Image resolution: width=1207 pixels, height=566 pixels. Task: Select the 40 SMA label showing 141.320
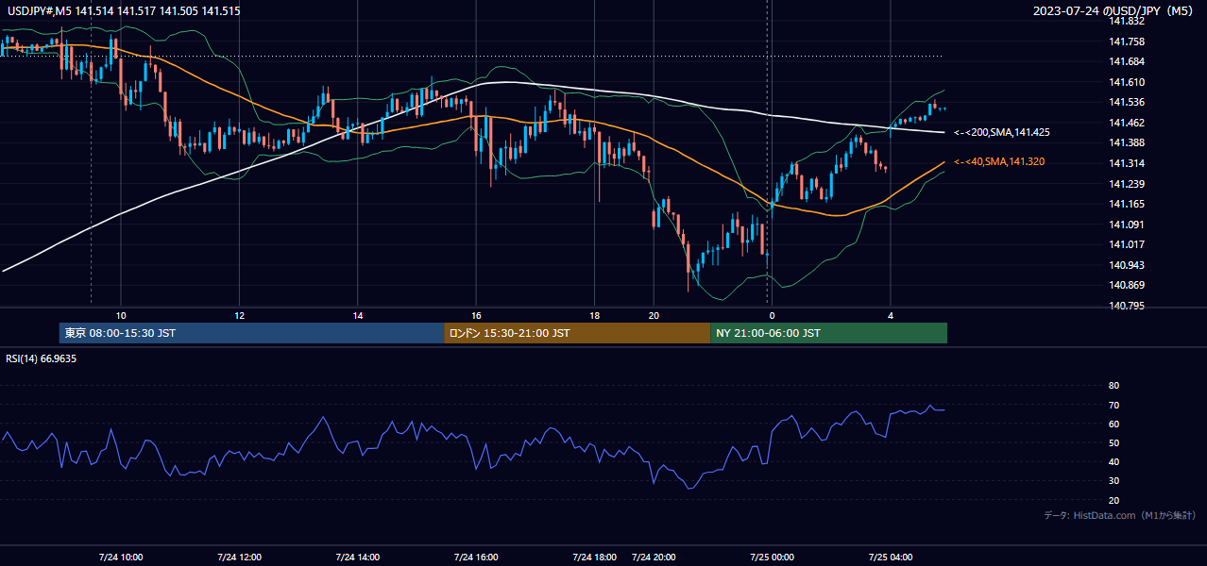999,162
